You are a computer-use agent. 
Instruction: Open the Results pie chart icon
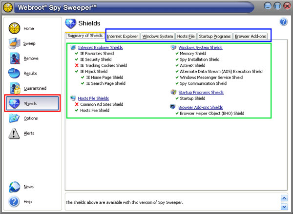(x=14, y=73)
